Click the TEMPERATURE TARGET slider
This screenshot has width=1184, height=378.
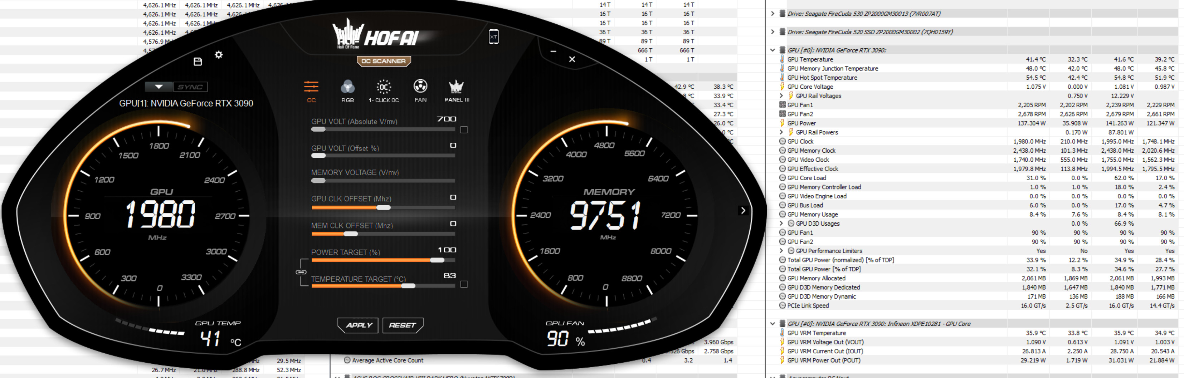click(x=383, y=286)
